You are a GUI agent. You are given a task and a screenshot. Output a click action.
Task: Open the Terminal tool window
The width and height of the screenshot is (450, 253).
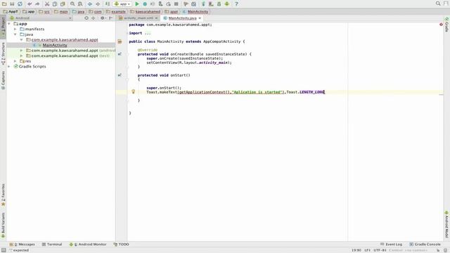[52, 244]
